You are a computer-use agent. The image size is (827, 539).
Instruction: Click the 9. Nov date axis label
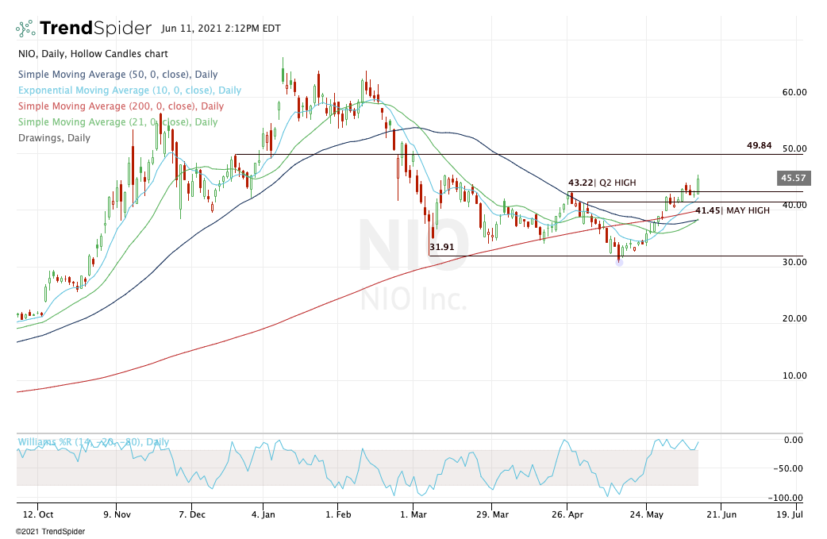tap(117, 514)
